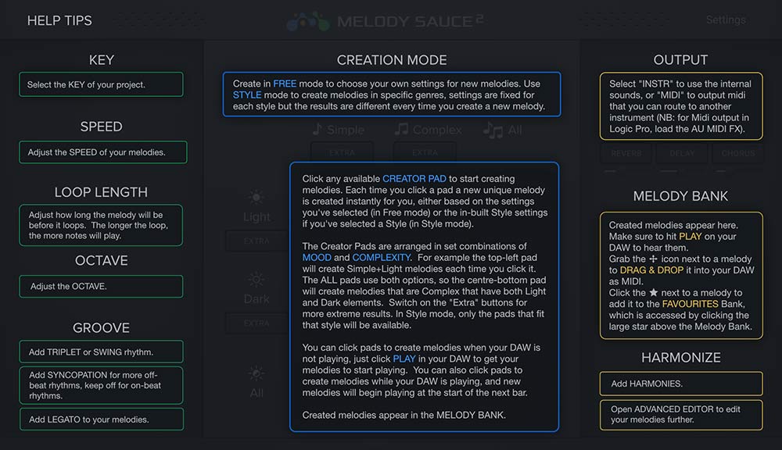782x450 pixels.
Task: Choose the Light mood sun icon
Action: (256, 197)
